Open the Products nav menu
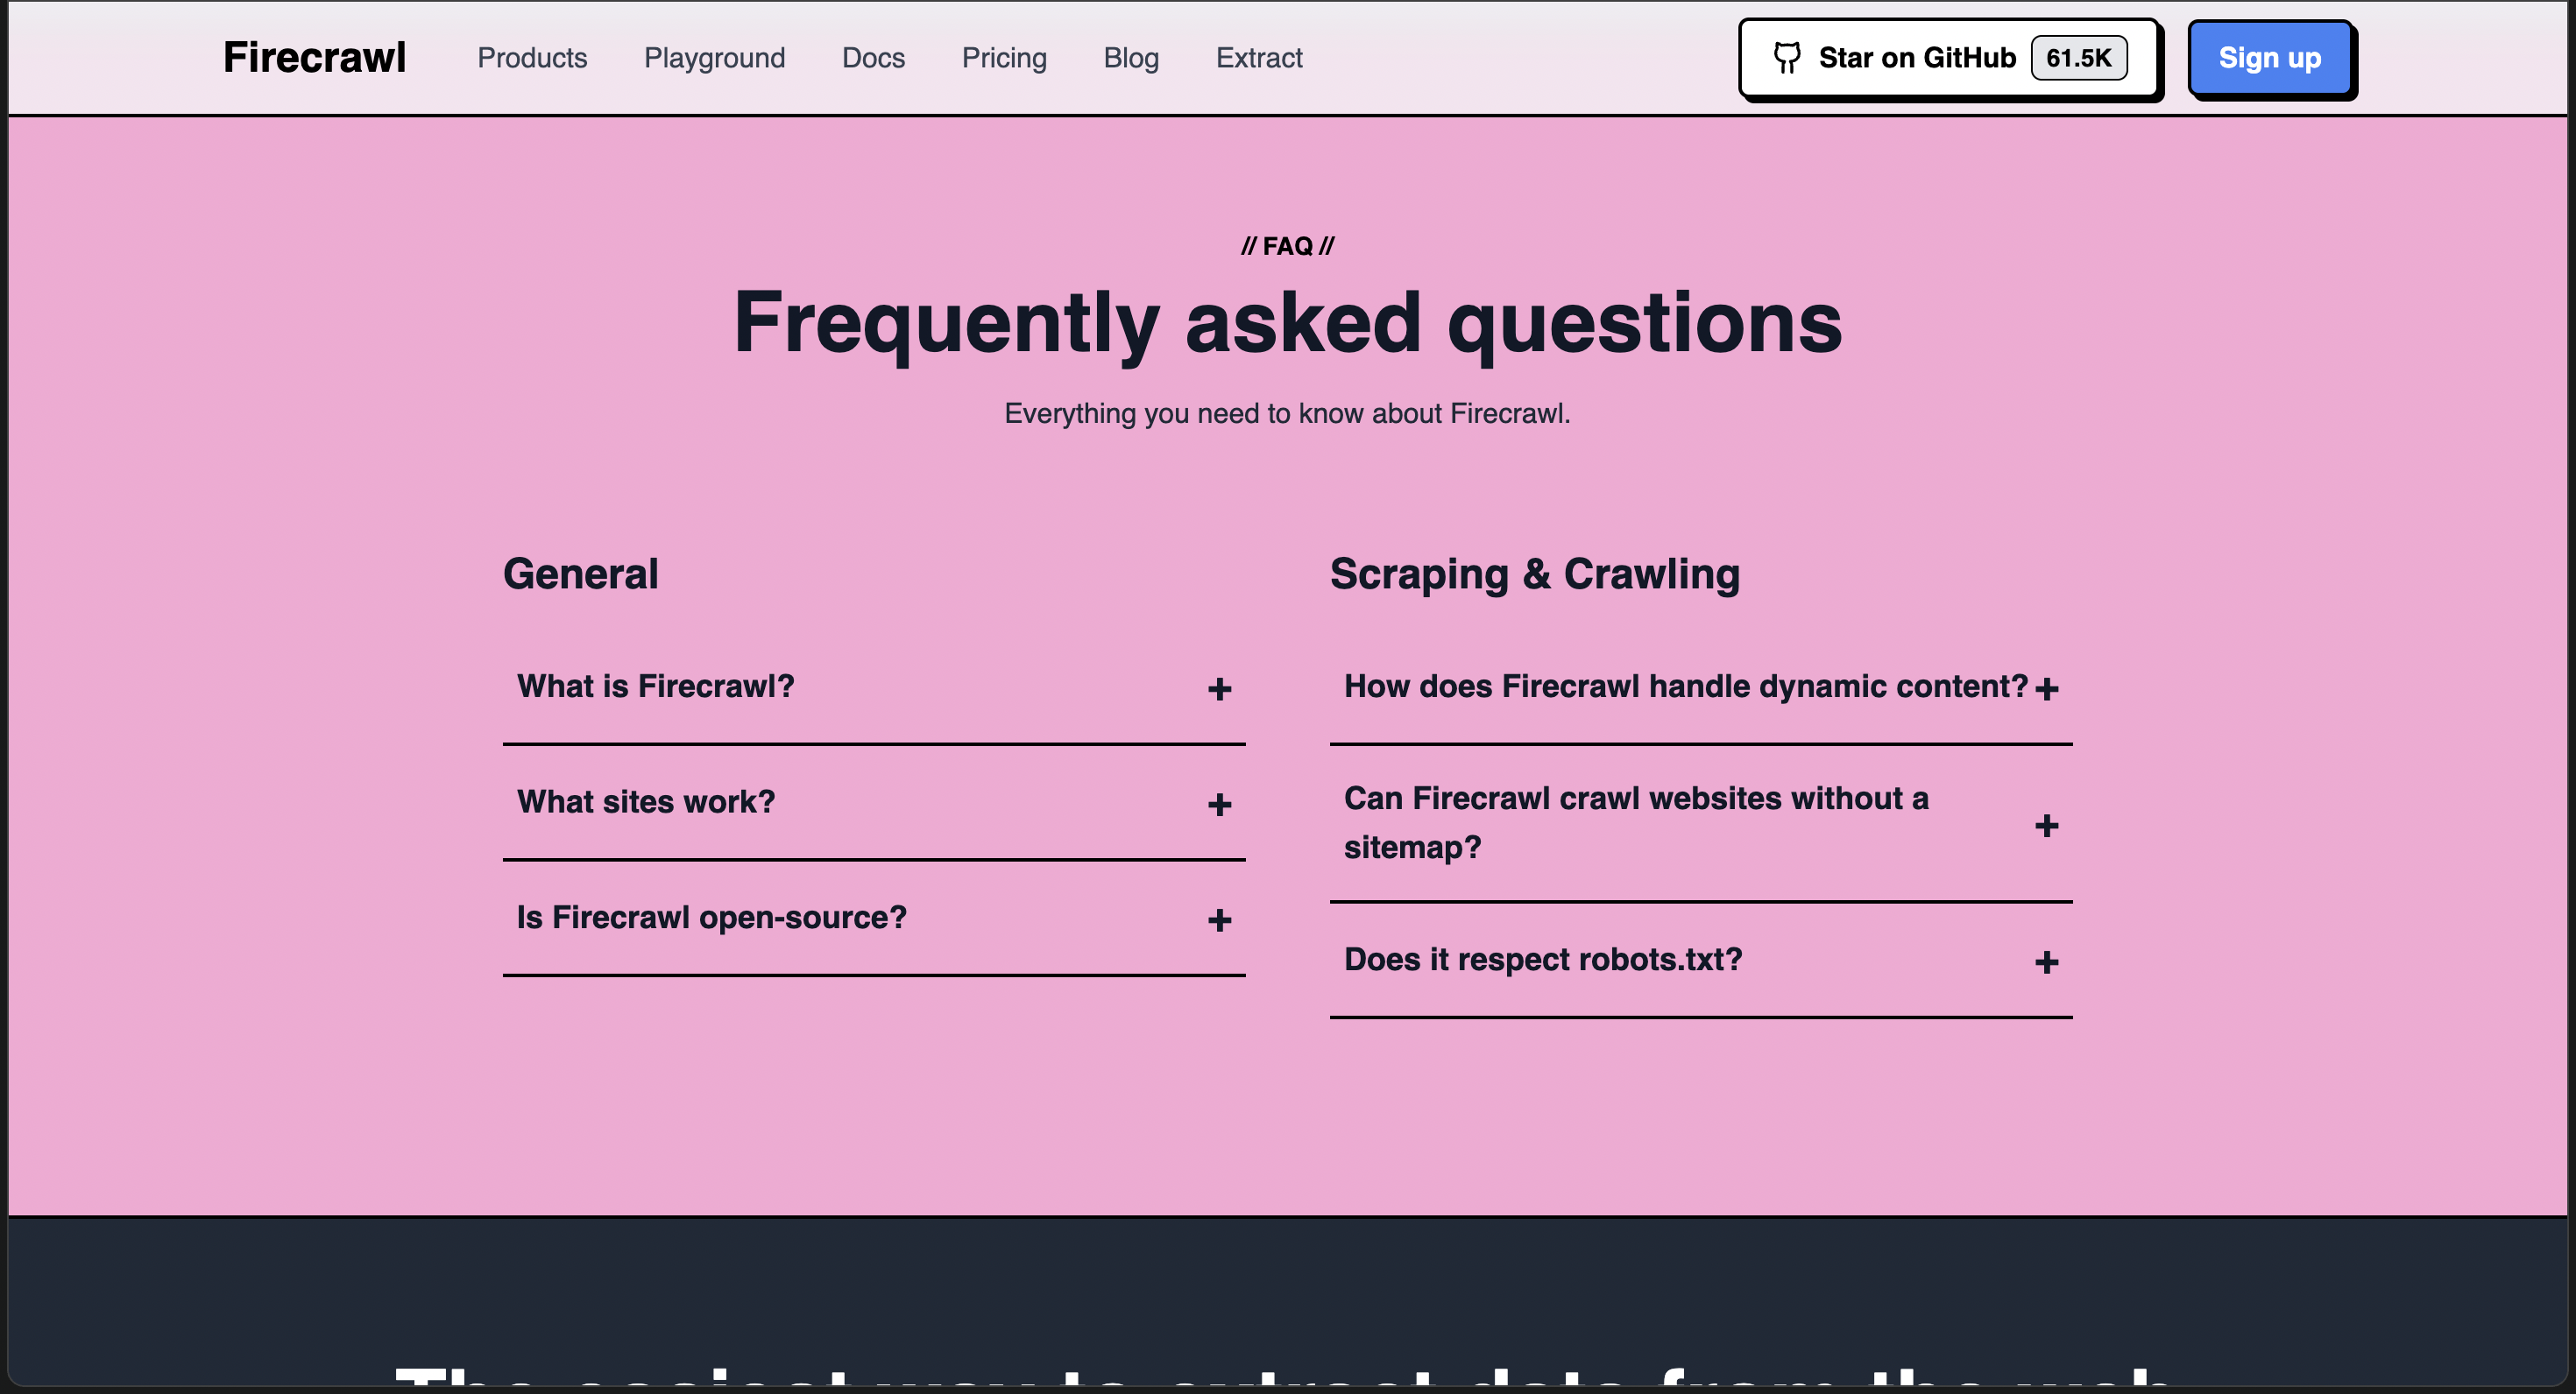Viewport: 2576px width, 1394px height. click(532, 58)
